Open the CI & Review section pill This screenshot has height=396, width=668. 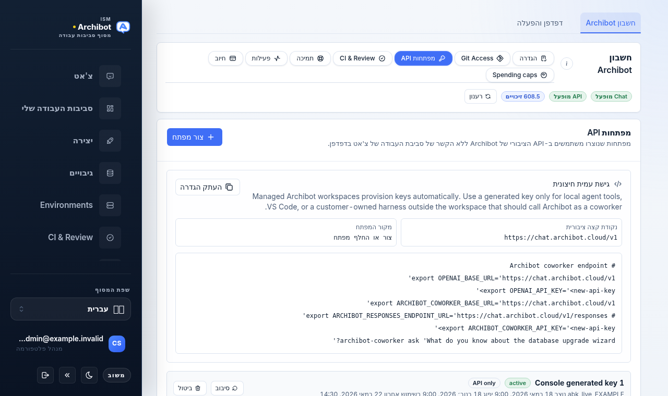[363, 58]
